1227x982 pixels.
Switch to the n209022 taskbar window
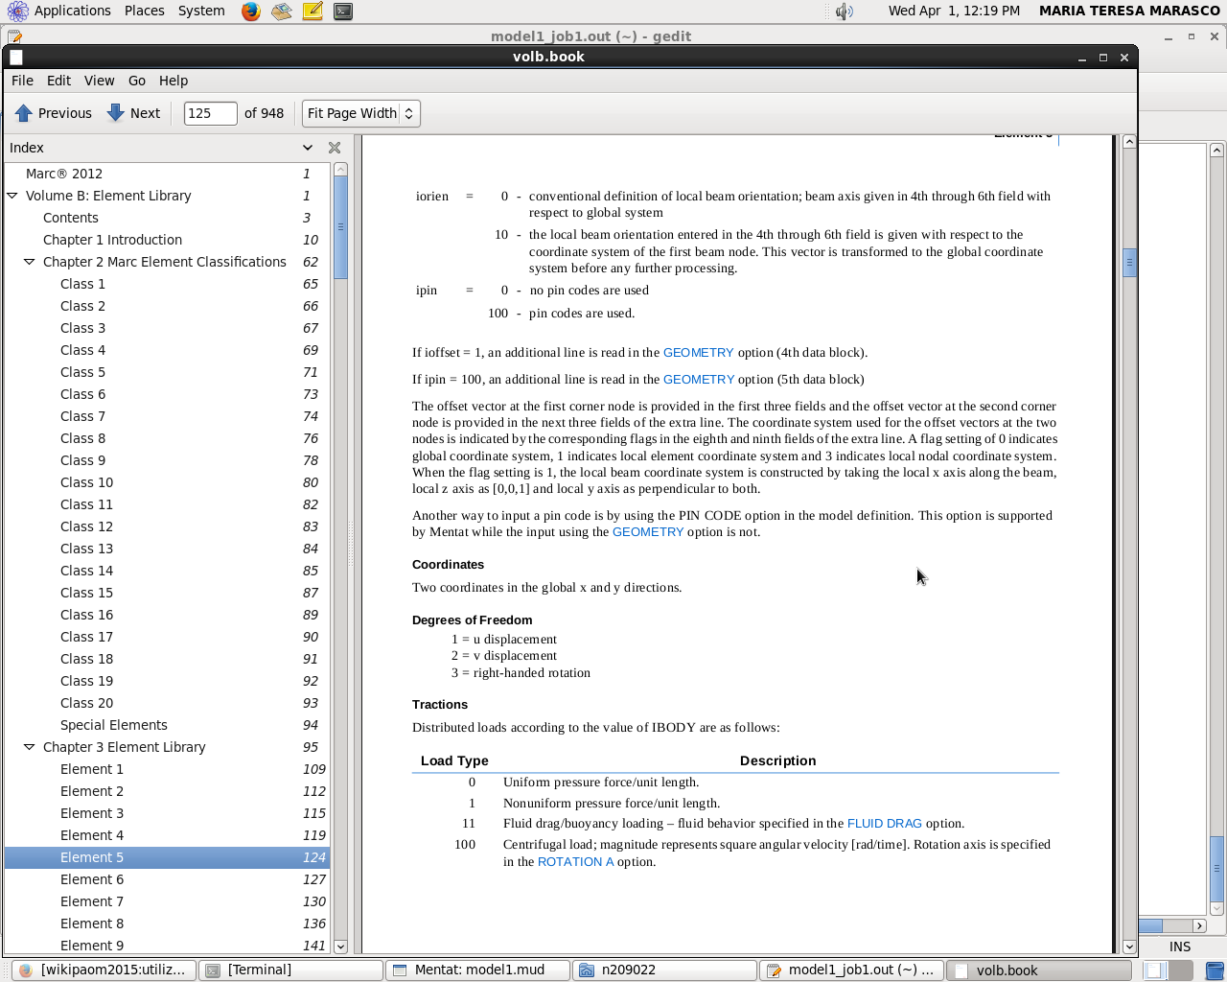coord(664,970)
